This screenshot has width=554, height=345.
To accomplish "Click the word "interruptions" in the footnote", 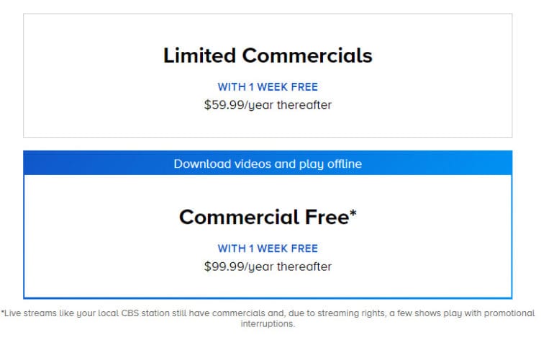I will click(268, 324).
